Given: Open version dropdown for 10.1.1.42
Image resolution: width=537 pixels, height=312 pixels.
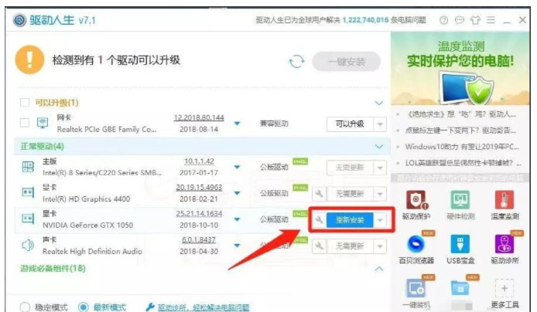Looking at the screenshot, I should pyautogui.click(x=237, y=167).
